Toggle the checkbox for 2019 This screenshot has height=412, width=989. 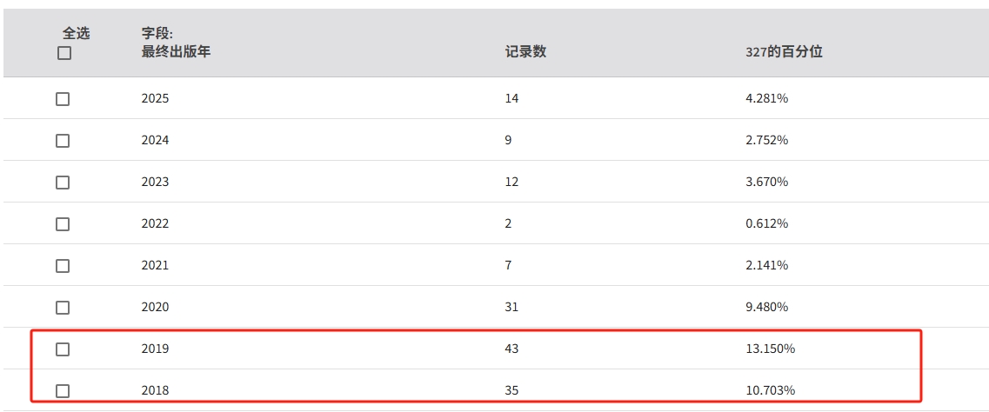coord(63,349)
